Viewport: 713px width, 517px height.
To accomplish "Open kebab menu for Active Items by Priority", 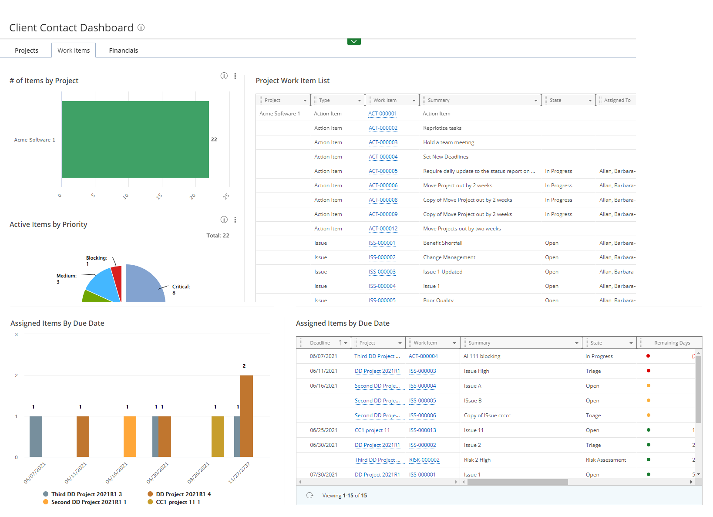I will coord(235,220).
